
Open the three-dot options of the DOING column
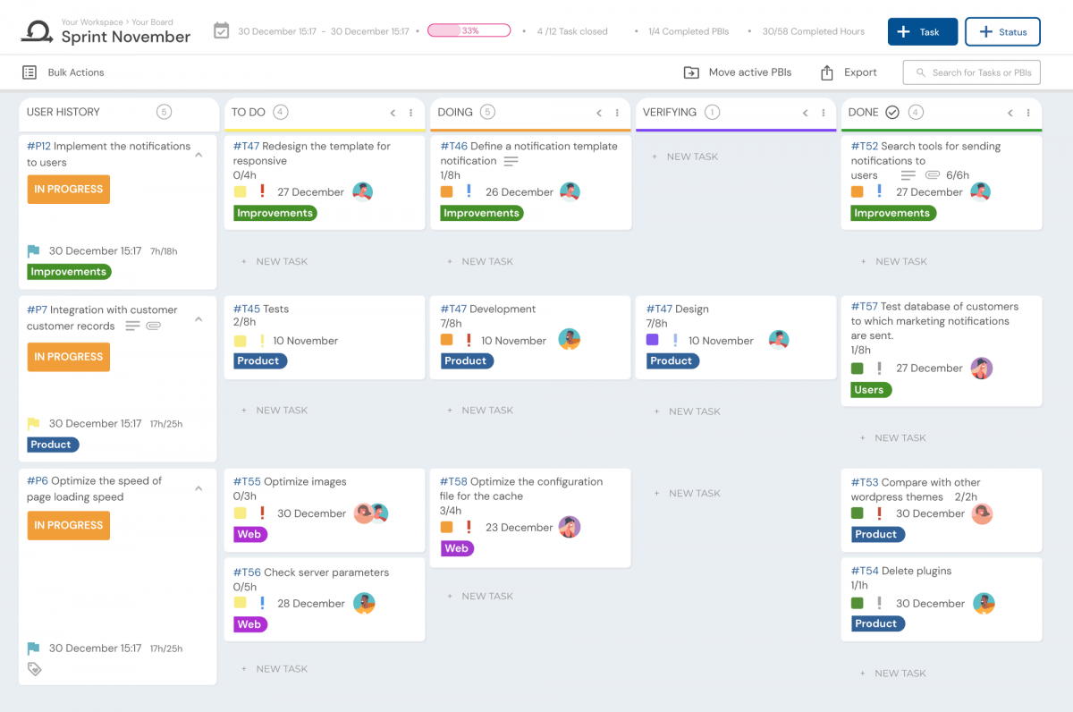coord(617,114)
